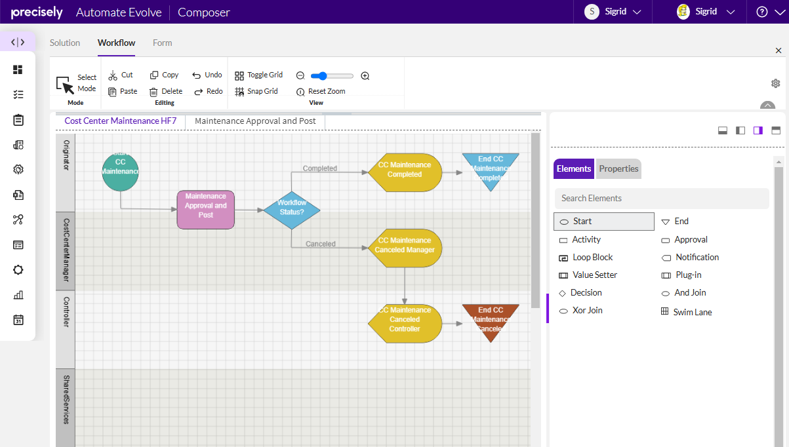Select the And Join element
Image resolution: width=789 pixels, height=447 pixels.
683,293
